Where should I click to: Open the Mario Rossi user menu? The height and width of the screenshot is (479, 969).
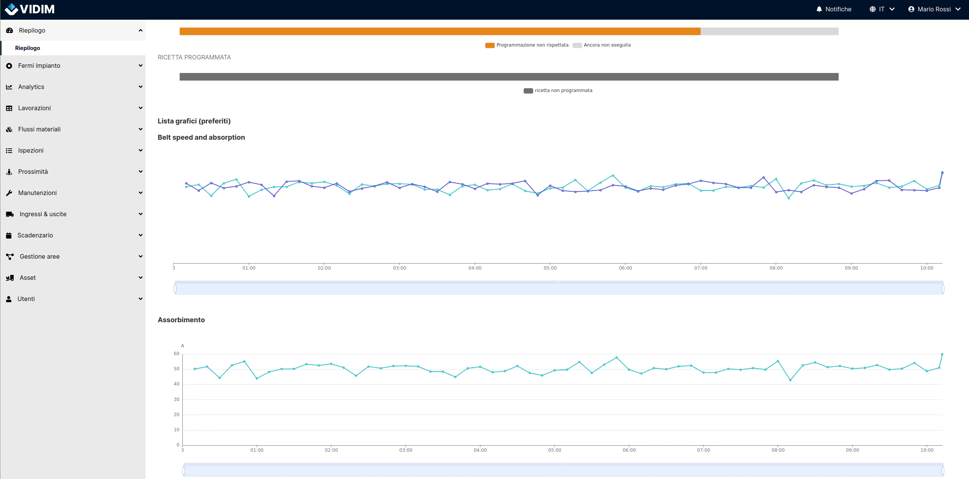click(x=934, y=9)
